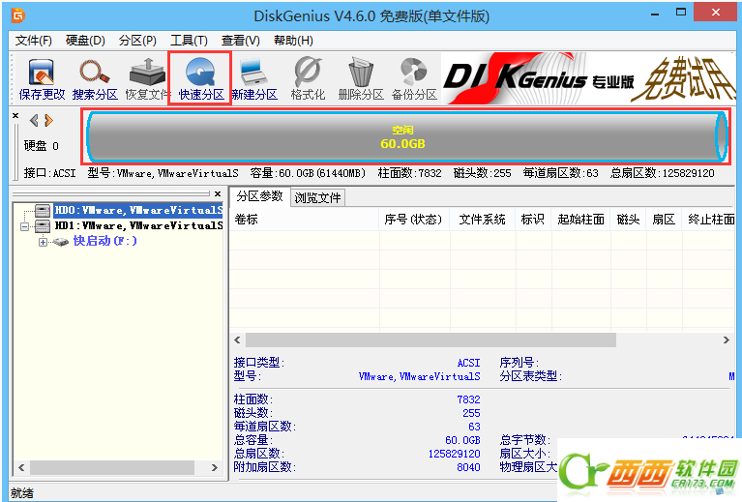
Task: Go to next disk with right arrow
Action: (48, 121)
